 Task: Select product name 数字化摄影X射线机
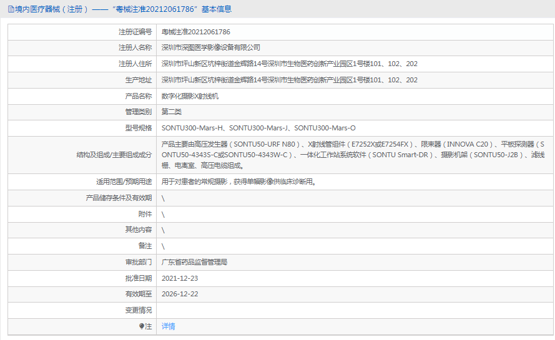190,96
